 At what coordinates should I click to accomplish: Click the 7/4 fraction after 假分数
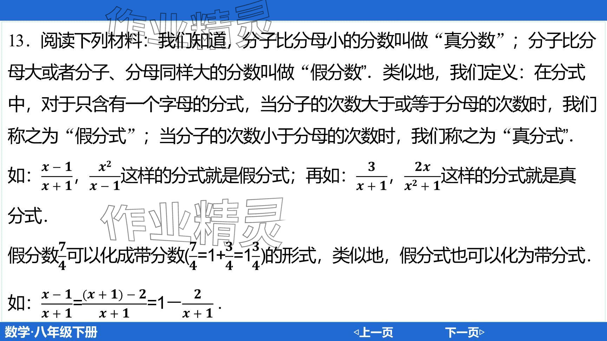coord(62,256)
